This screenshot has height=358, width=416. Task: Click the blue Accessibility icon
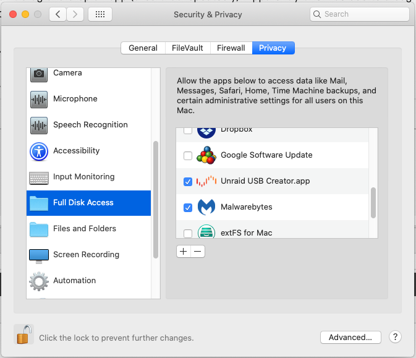39,151
